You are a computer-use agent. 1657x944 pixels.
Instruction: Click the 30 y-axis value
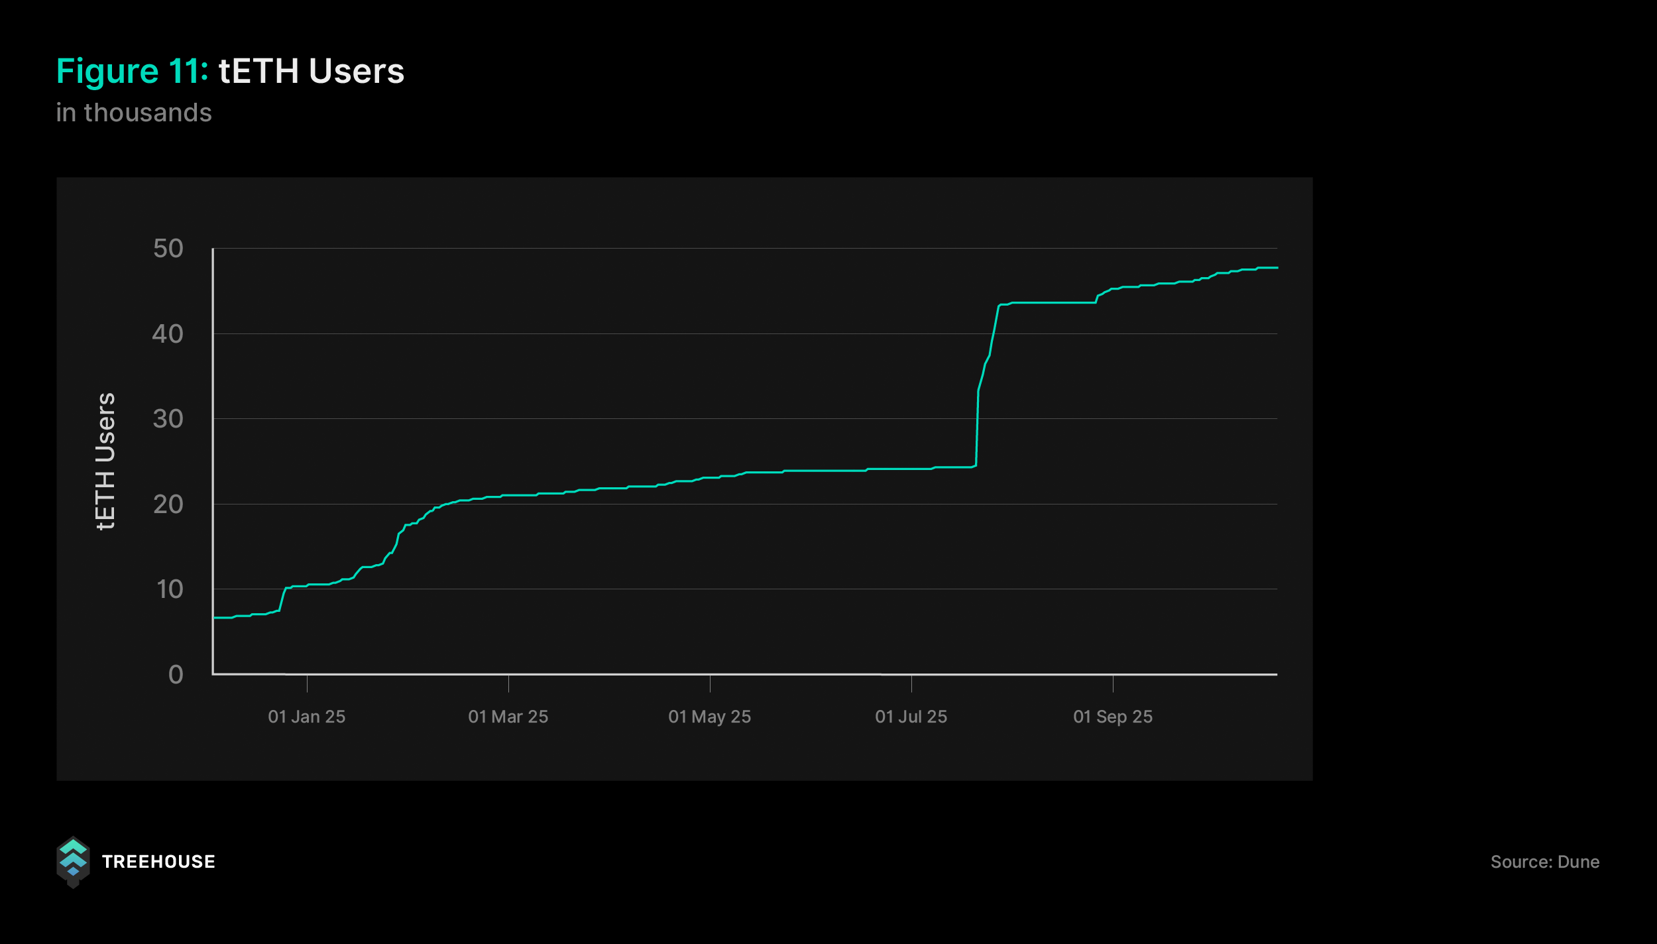tap(168, 419)
